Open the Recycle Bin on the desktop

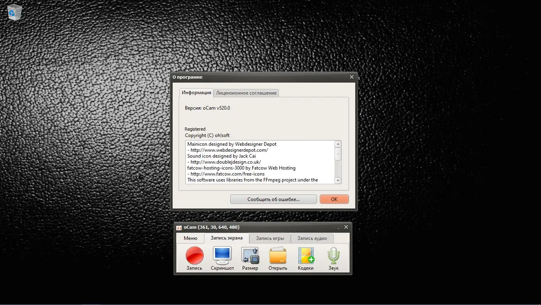[15, 12]
